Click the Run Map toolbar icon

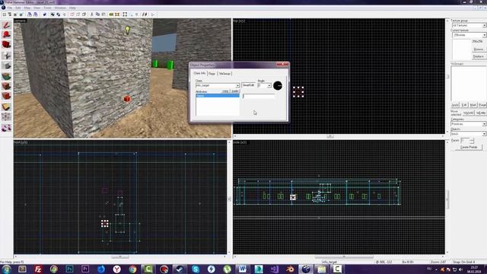(x=153, y=14)
